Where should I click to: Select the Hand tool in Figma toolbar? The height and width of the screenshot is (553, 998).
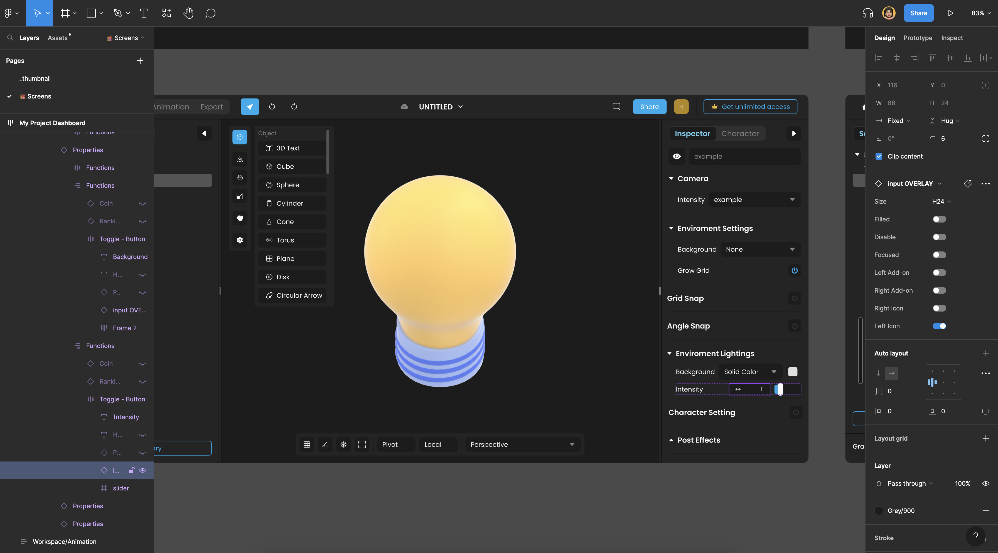[188, 13]
